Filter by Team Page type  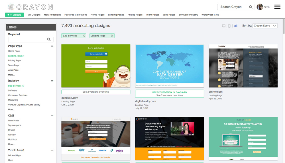(14, 65)
